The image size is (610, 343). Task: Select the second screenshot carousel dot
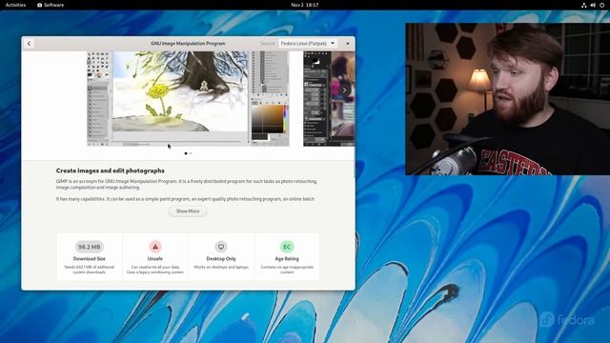coord(191,153)
